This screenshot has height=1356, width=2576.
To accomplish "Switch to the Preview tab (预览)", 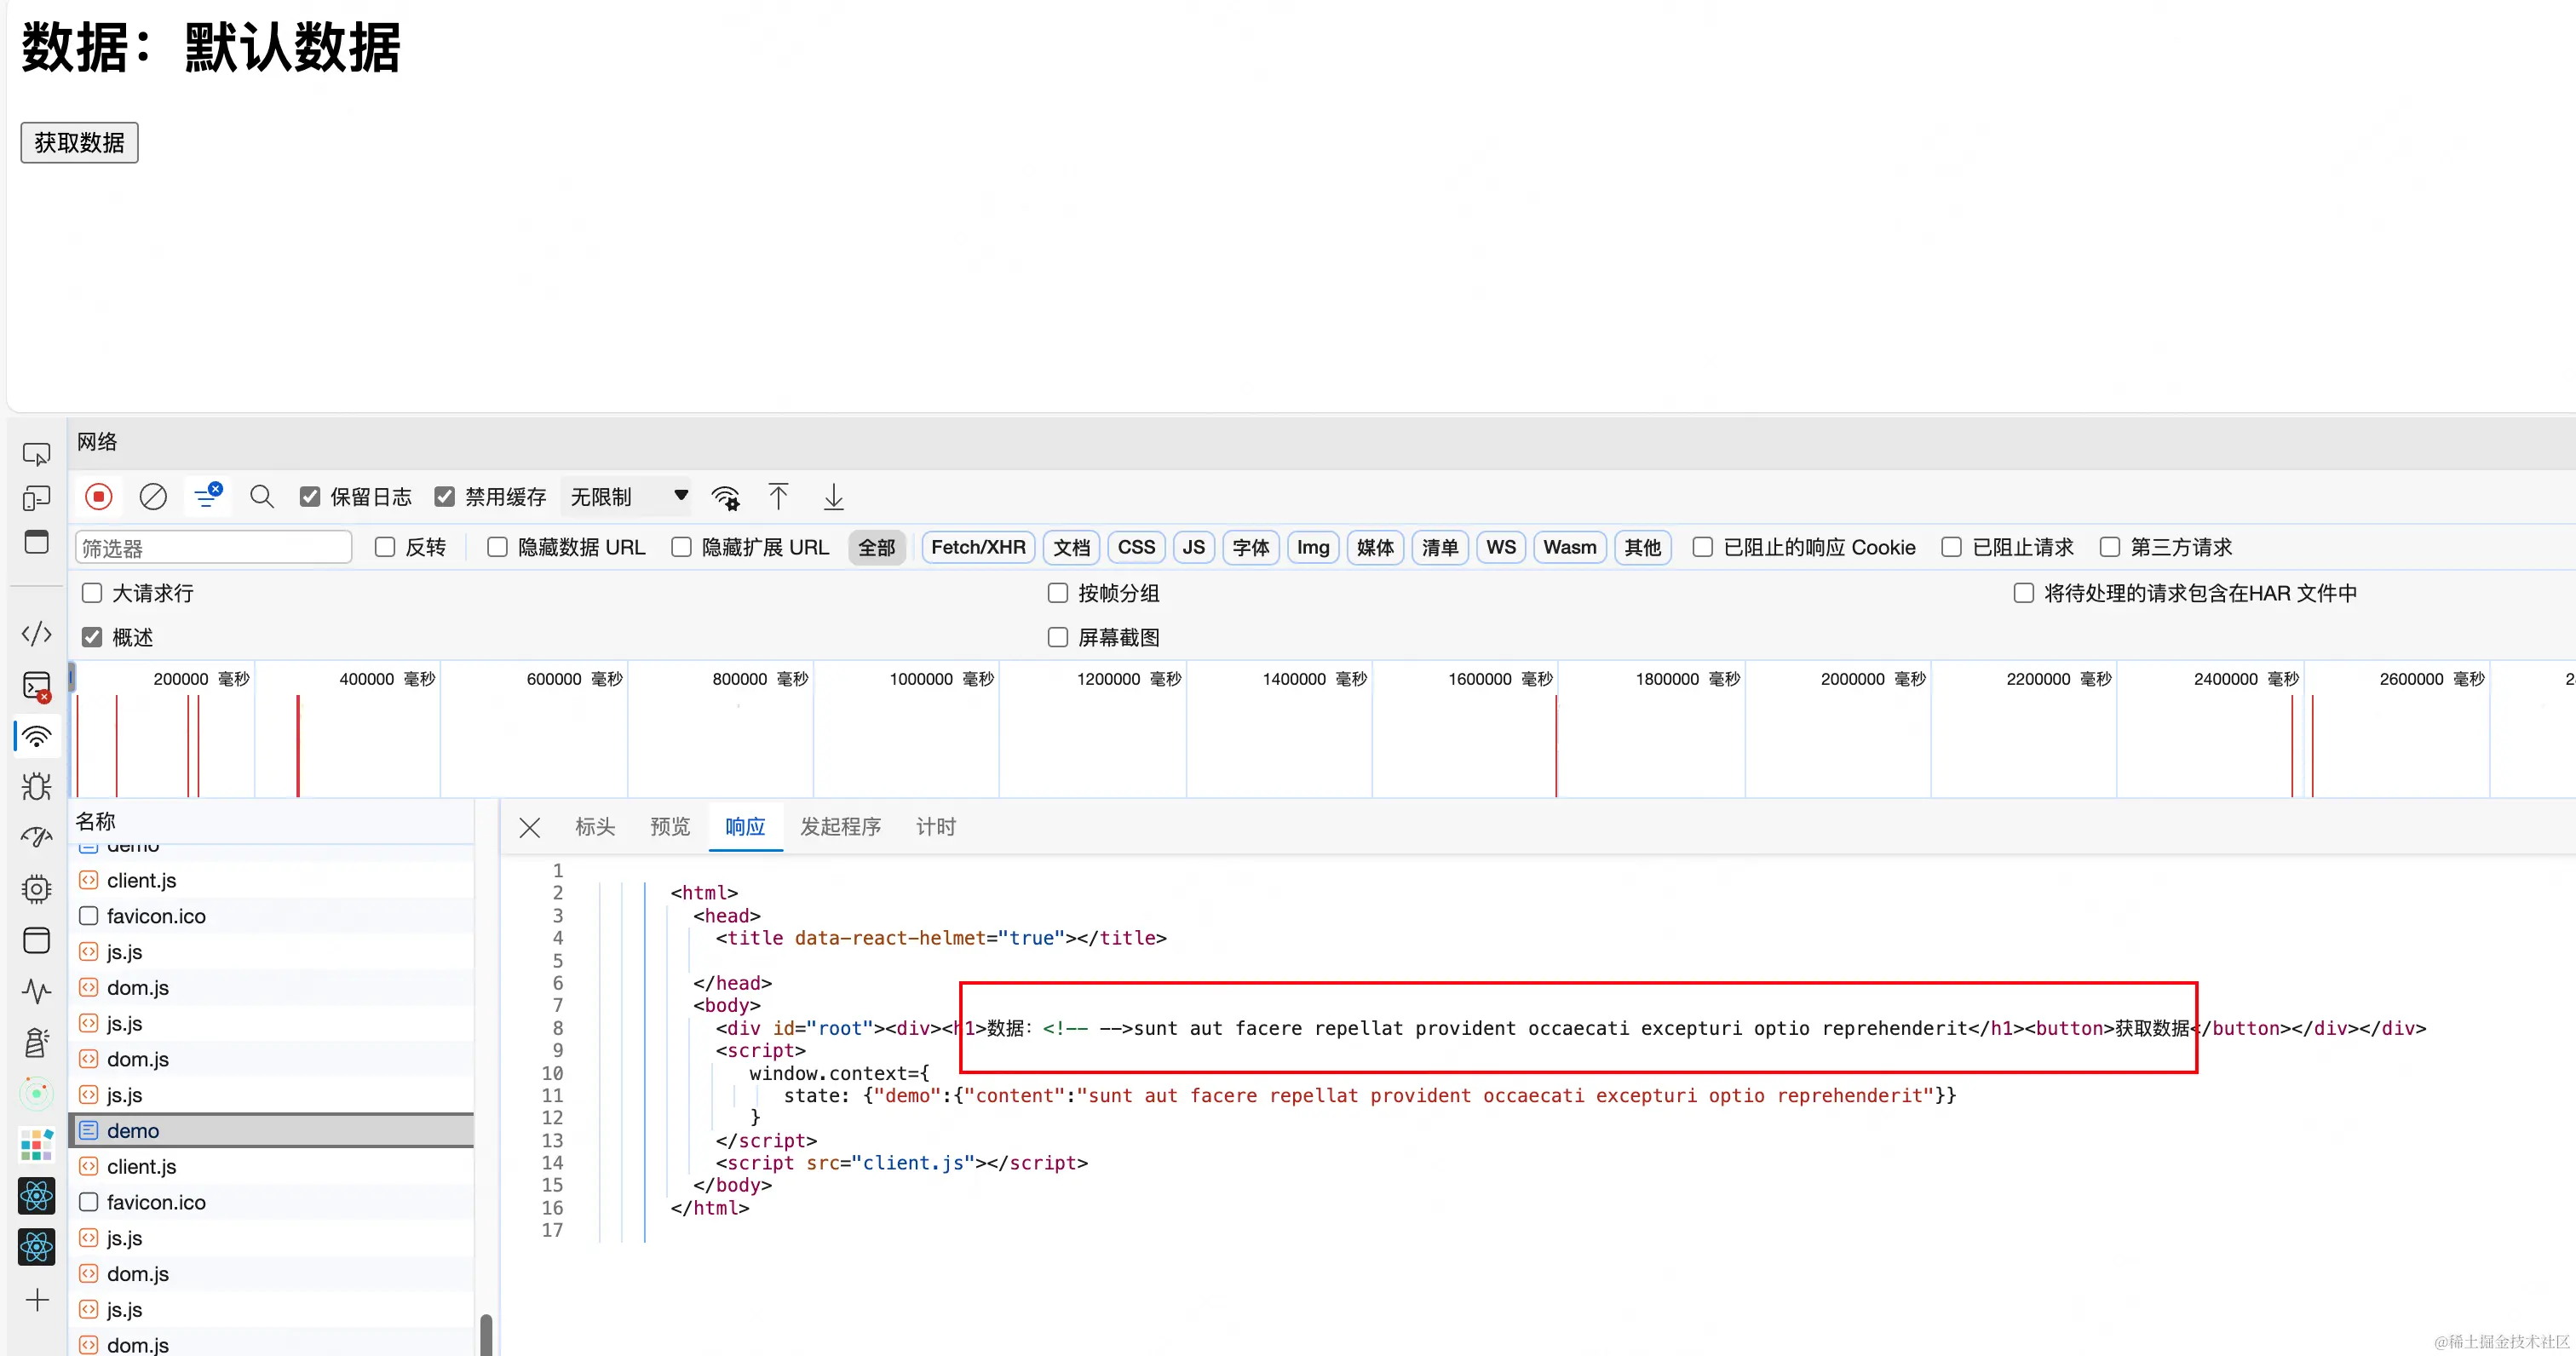I will pos(670,827).
